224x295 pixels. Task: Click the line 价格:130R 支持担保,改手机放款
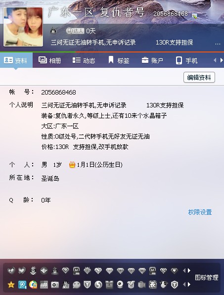point(85,147)
